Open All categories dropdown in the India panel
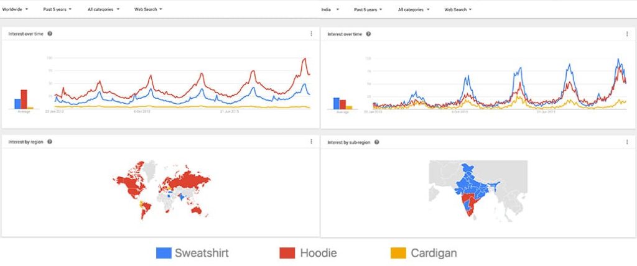 point(412,10)
